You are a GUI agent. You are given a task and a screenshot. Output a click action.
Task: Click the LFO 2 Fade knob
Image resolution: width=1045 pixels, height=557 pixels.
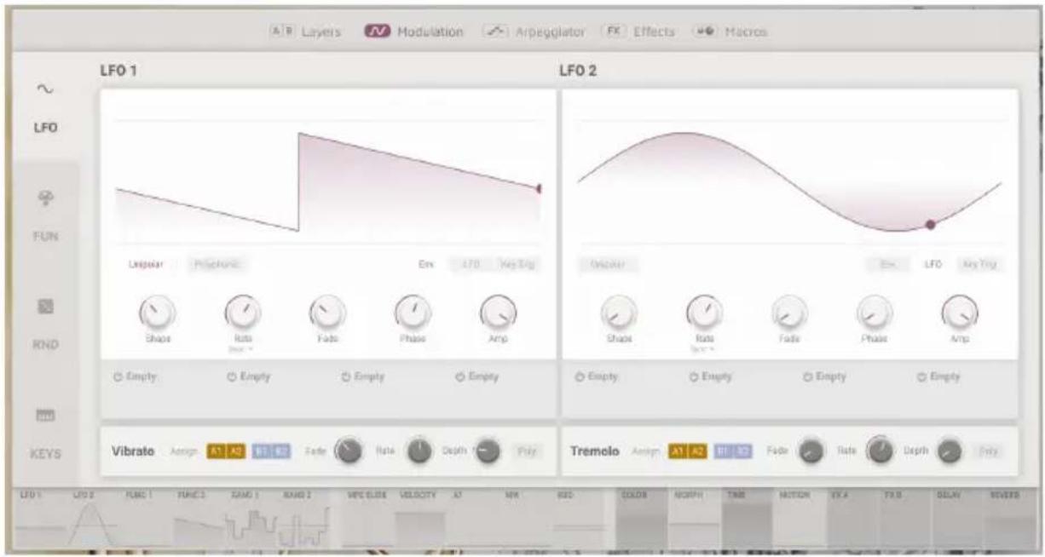788,313
